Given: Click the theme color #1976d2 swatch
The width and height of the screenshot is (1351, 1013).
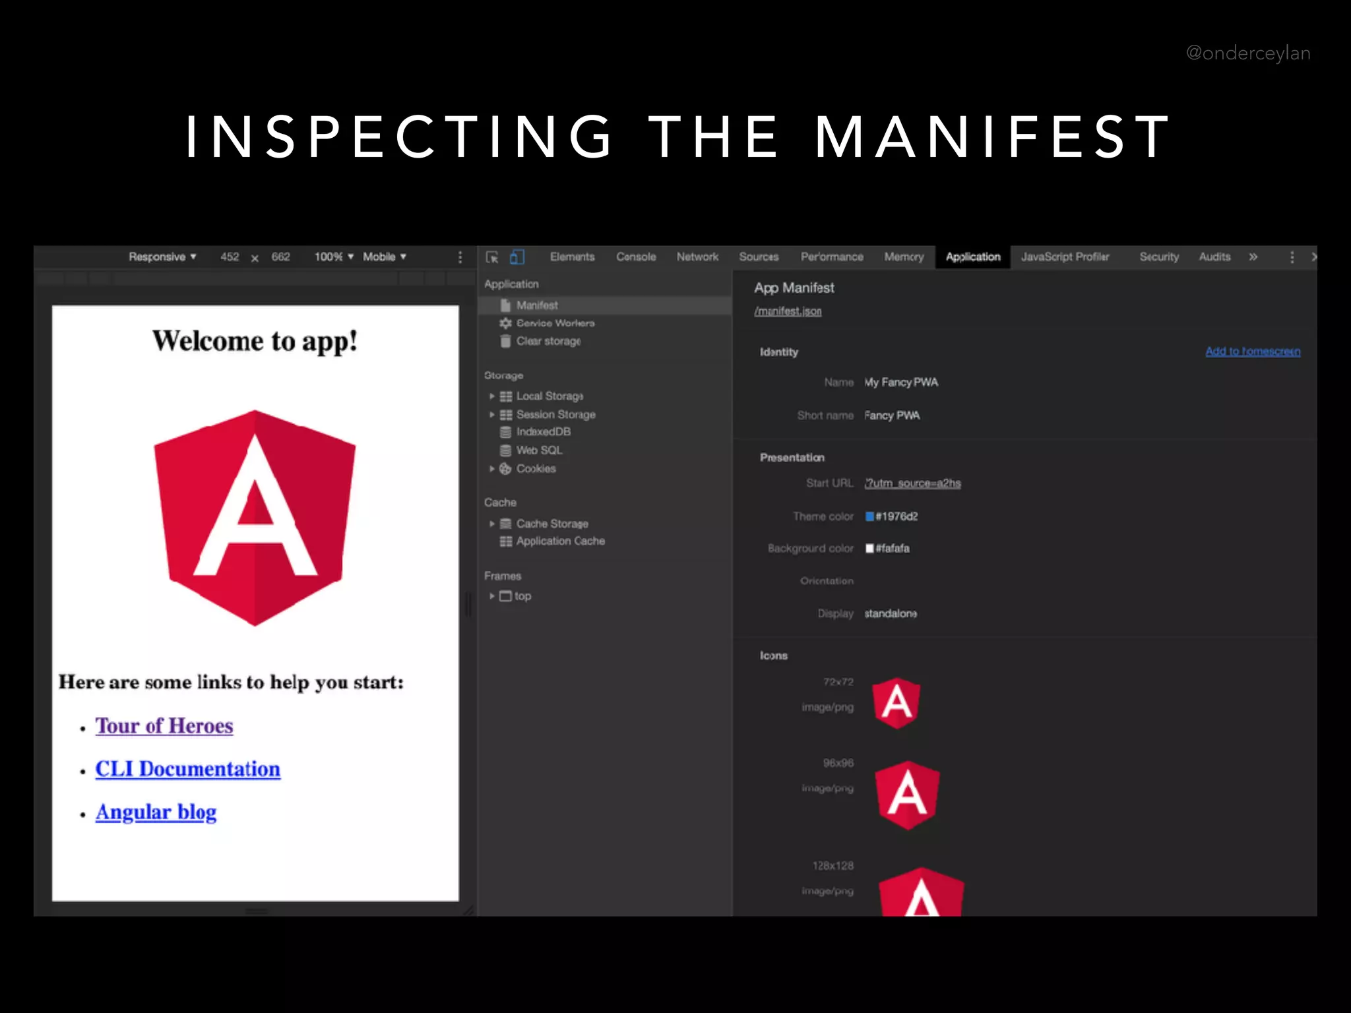Looking at the screenshot, I should 869,516.
